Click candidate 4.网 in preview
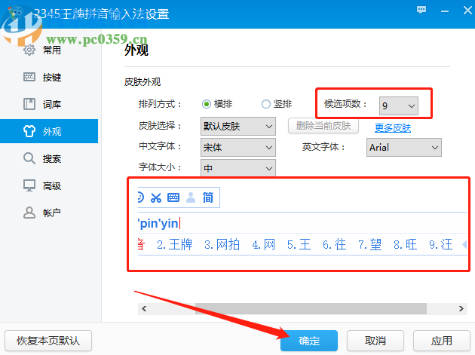 tap(264, 244)
